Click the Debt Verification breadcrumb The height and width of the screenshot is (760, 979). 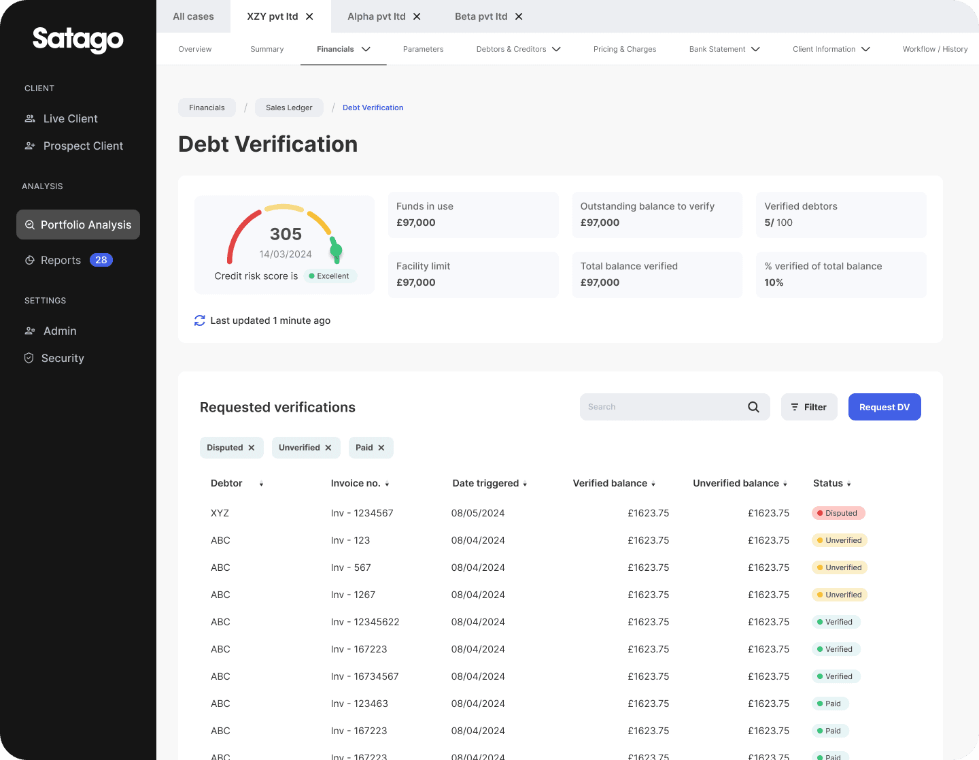tap(373, 108)
